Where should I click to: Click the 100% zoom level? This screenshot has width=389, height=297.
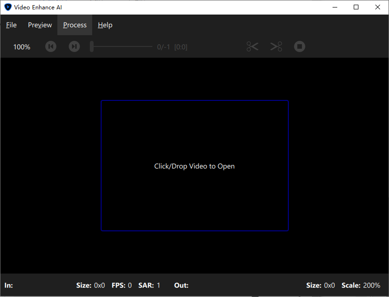pos(22,47)
